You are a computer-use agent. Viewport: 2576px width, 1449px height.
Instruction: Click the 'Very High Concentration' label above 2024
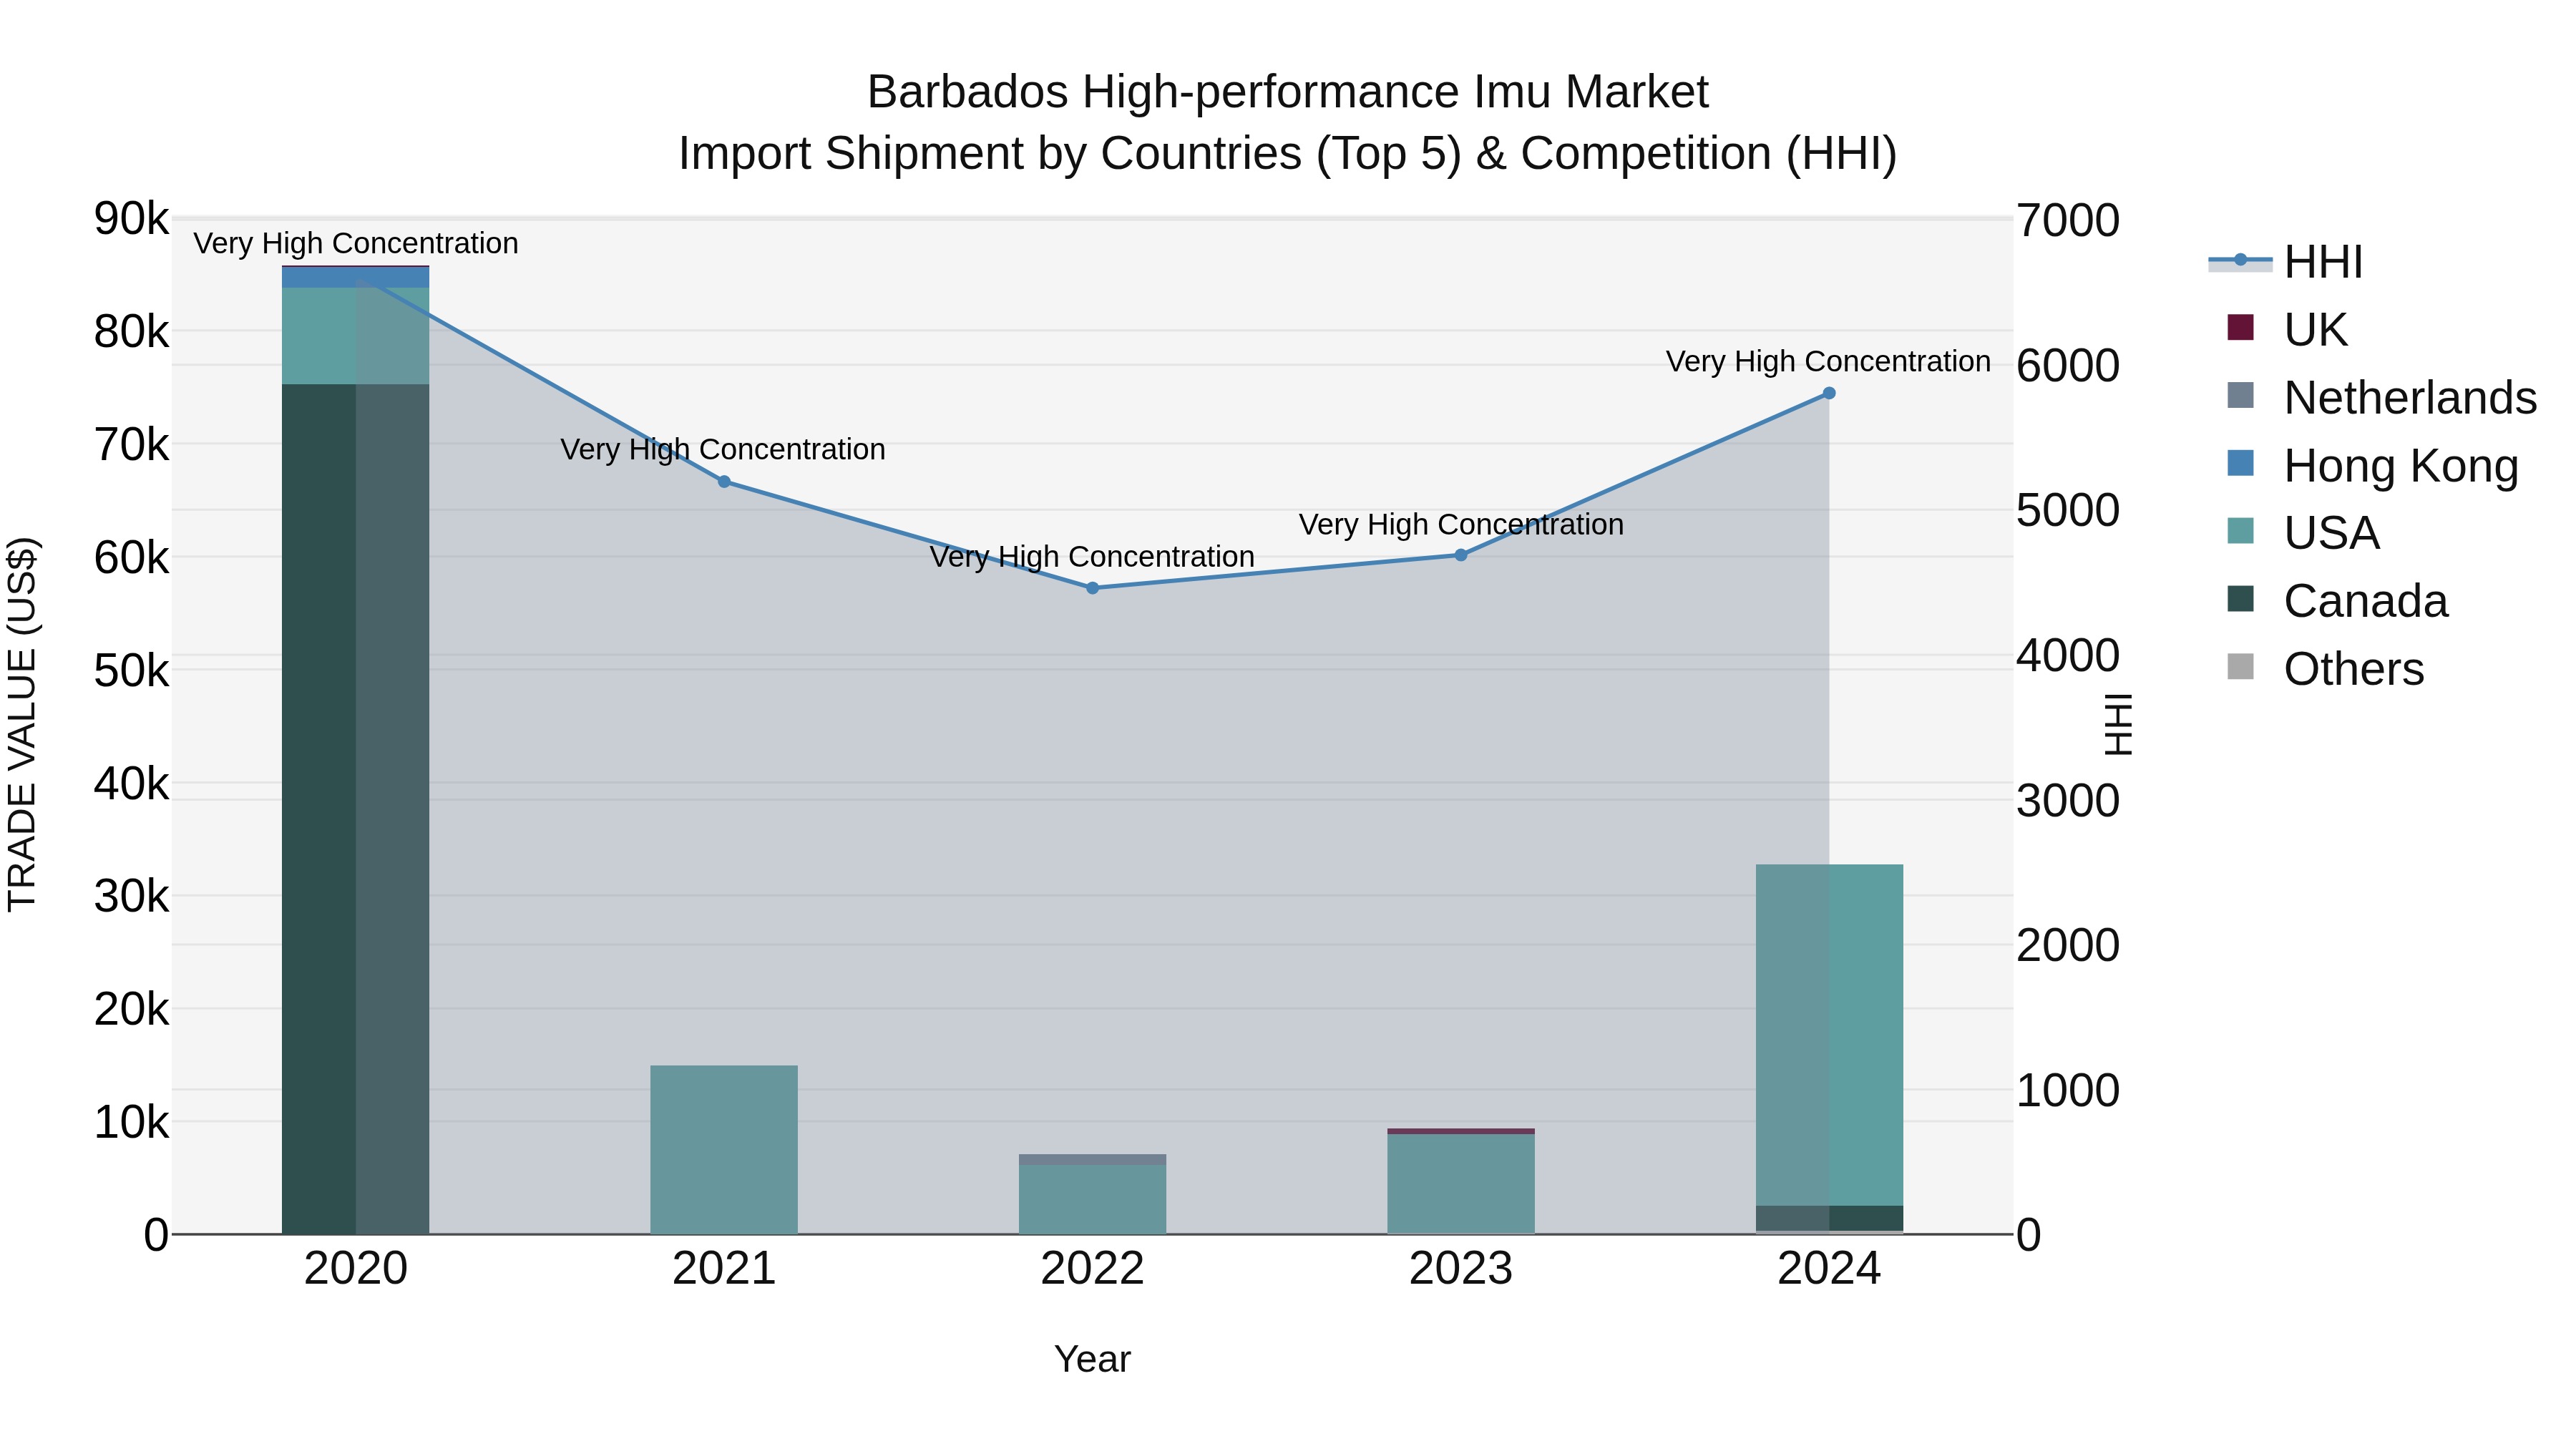coord(1828,362)
